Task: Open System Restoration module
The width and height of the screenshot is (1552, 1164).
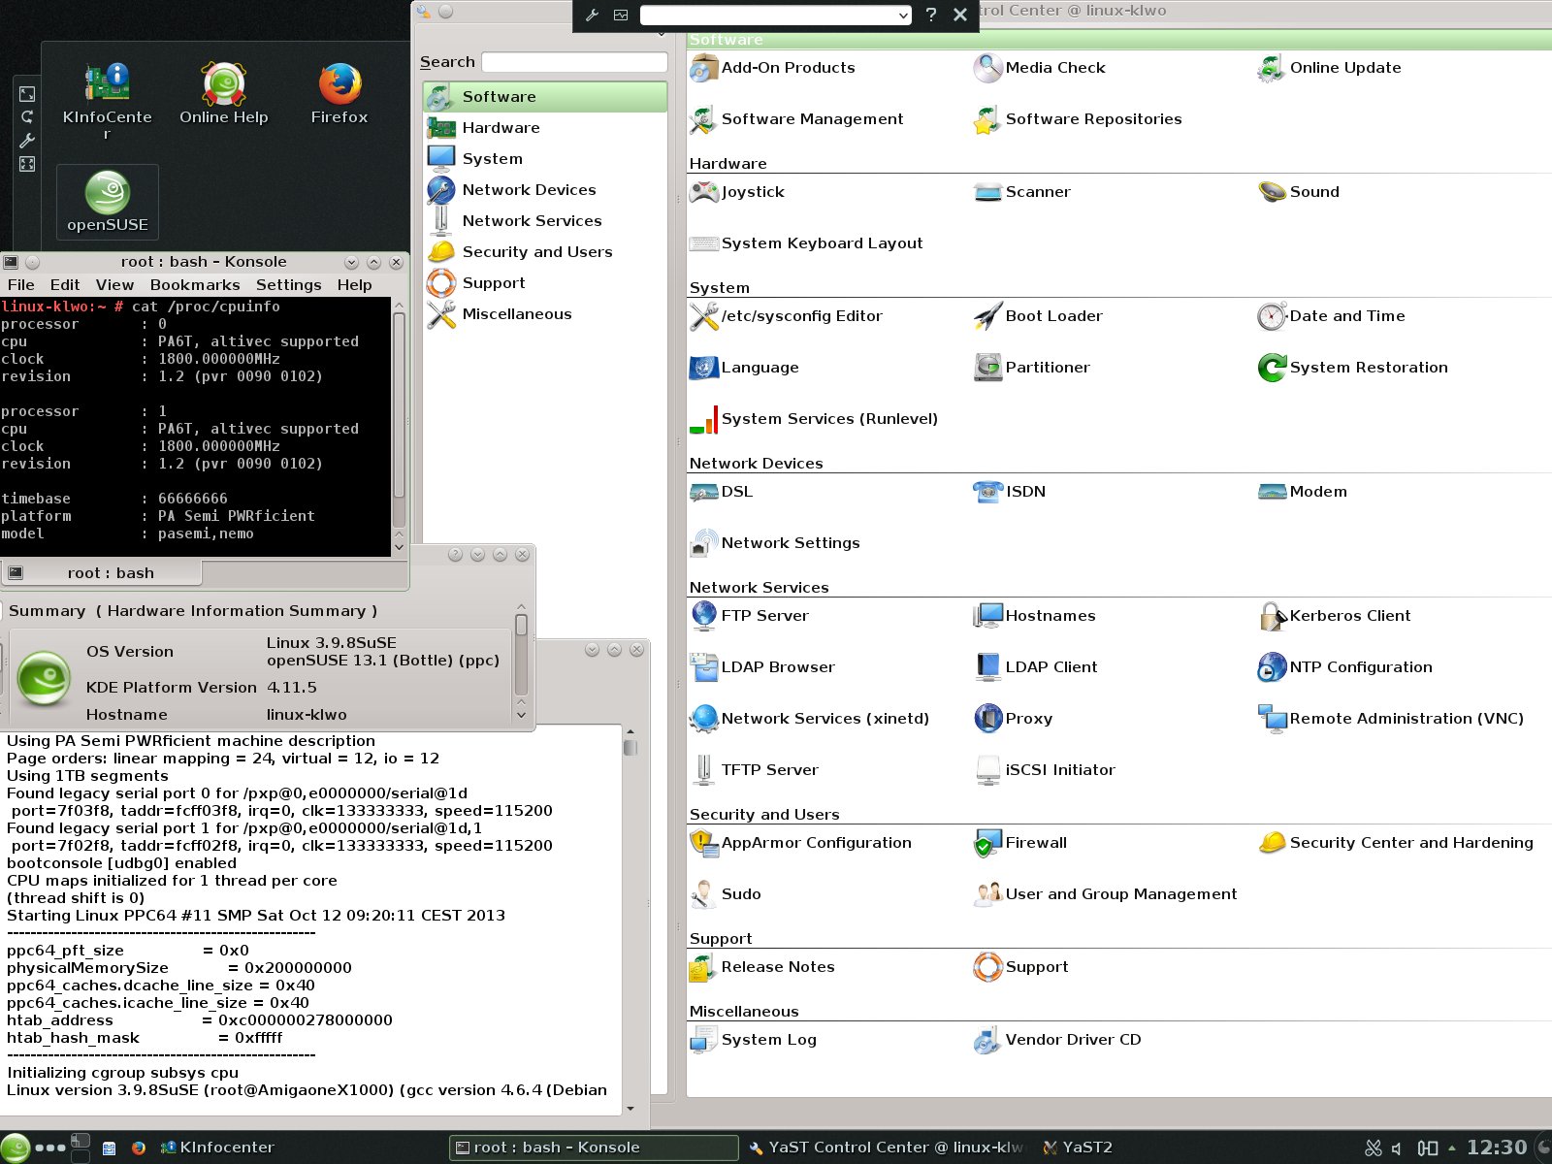Action: tap(1353, 368)
